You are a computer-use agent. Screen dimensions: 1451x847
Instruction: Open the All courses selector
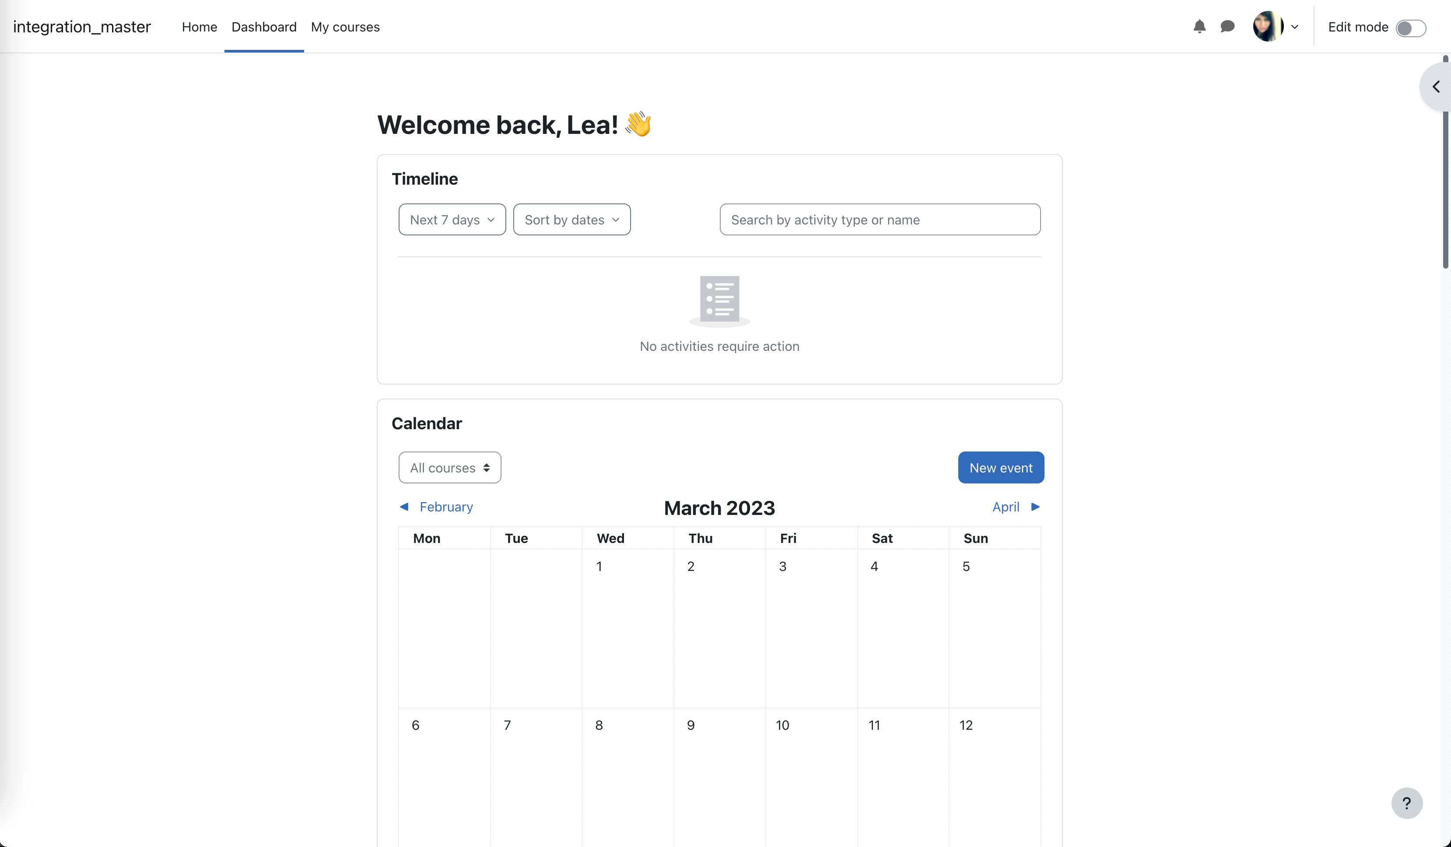click(x=450, y=468)
